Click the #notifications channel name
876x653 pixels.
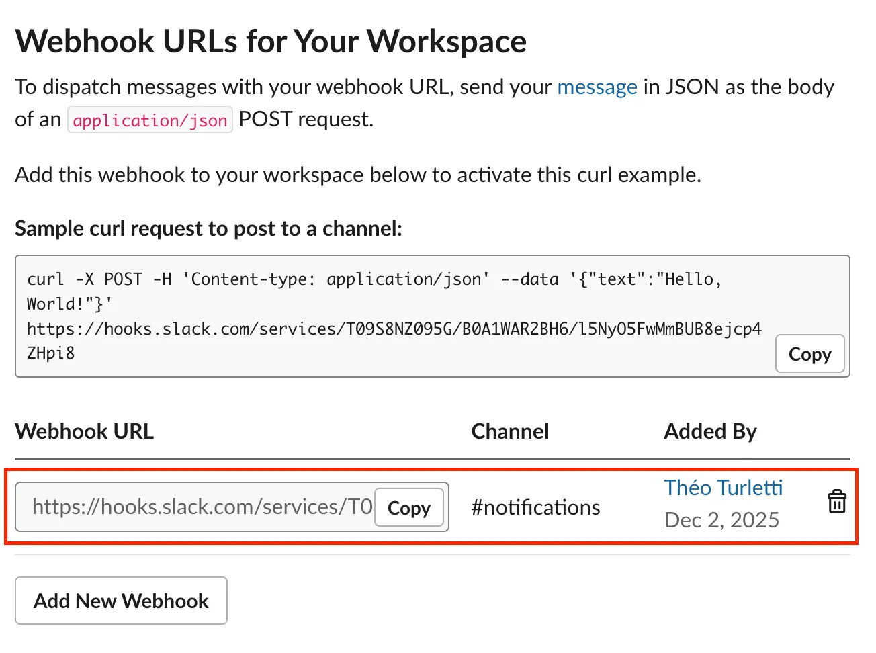click(535, 507)
